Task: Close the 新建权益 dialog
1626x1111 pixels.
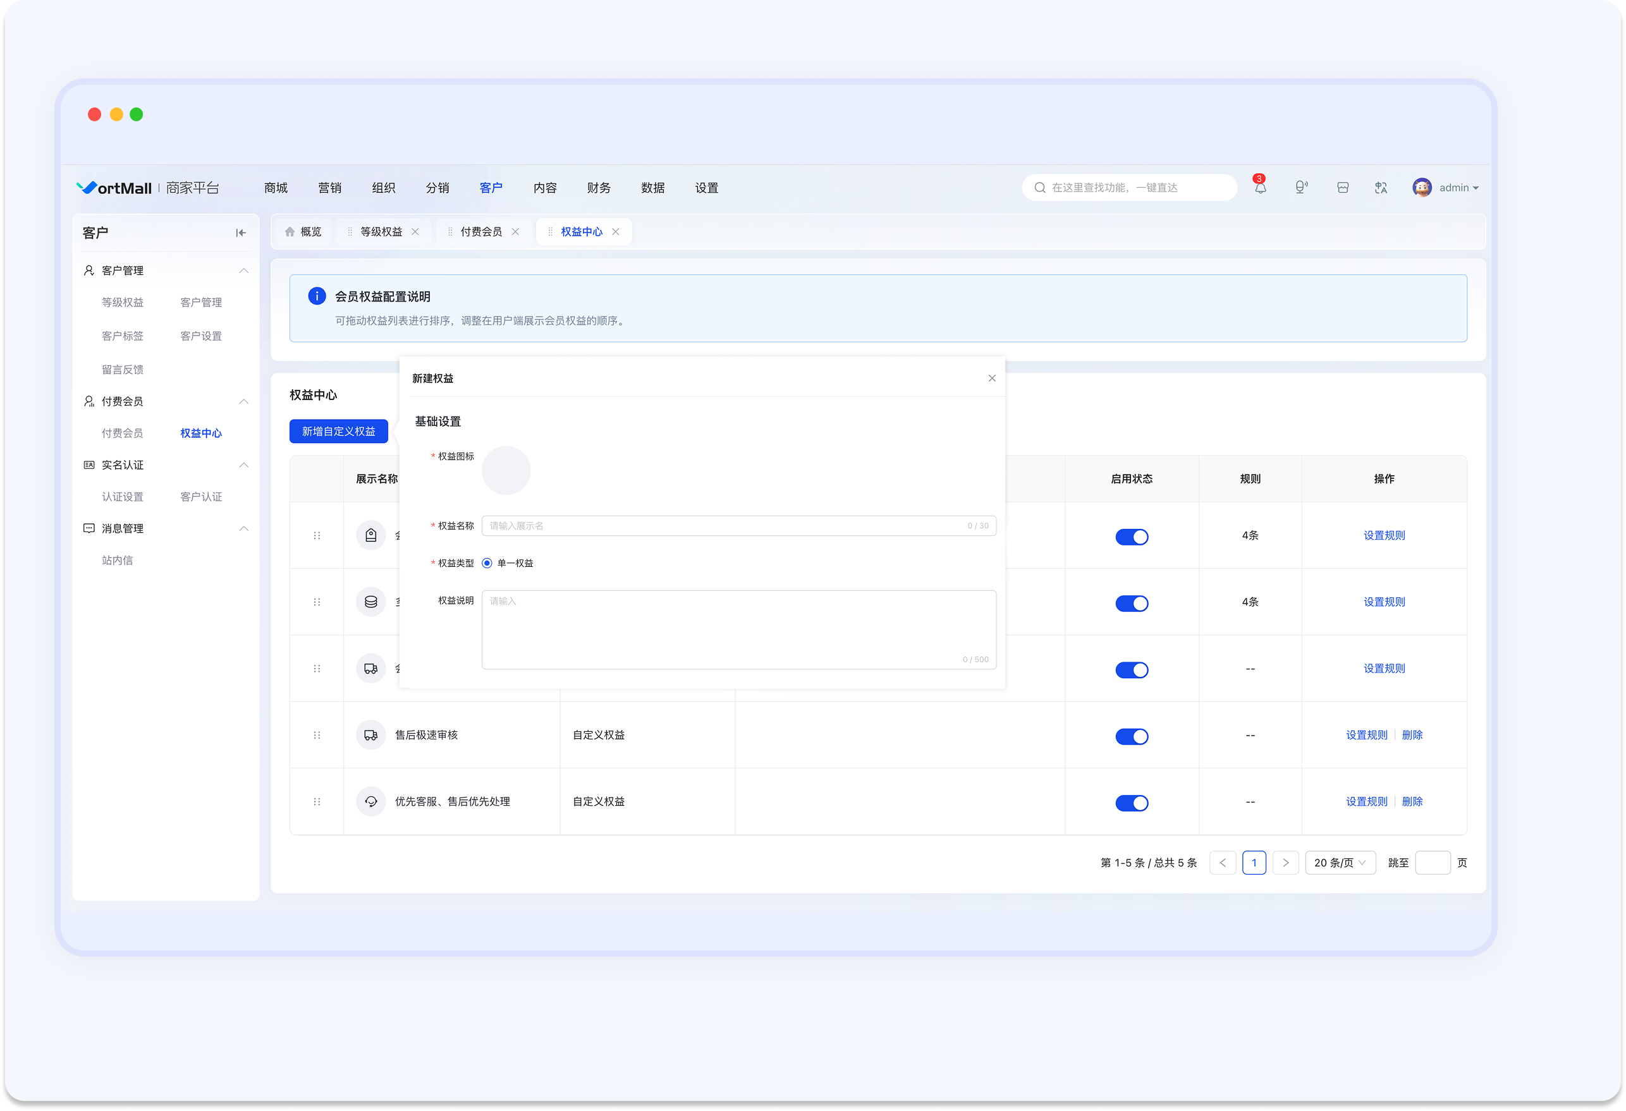Action: pos(991,379)
